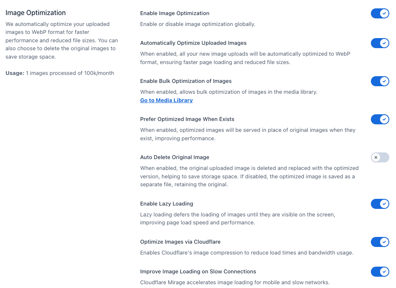
Task: Click the Cloudflare Mirage description text
Action: coord(235,283)
